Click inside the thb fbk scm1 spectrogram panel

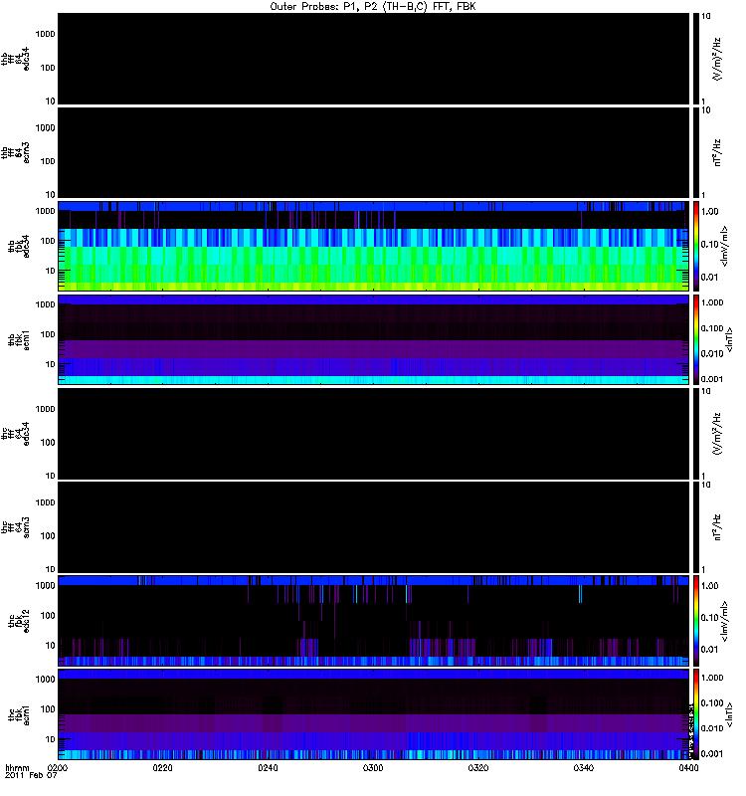(373, 339)
